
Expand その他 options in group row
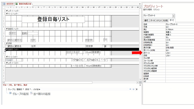tap(37, 89)
